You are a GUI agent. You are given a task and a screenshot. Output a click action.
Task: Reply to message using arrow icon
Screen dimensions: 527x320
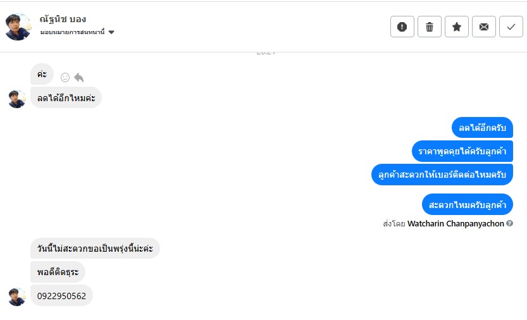pyautogui.click(x=79, y=77)
